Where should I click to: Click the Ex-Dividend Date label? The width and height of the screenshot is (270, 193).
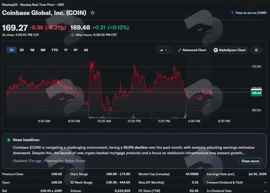[219, 191]
